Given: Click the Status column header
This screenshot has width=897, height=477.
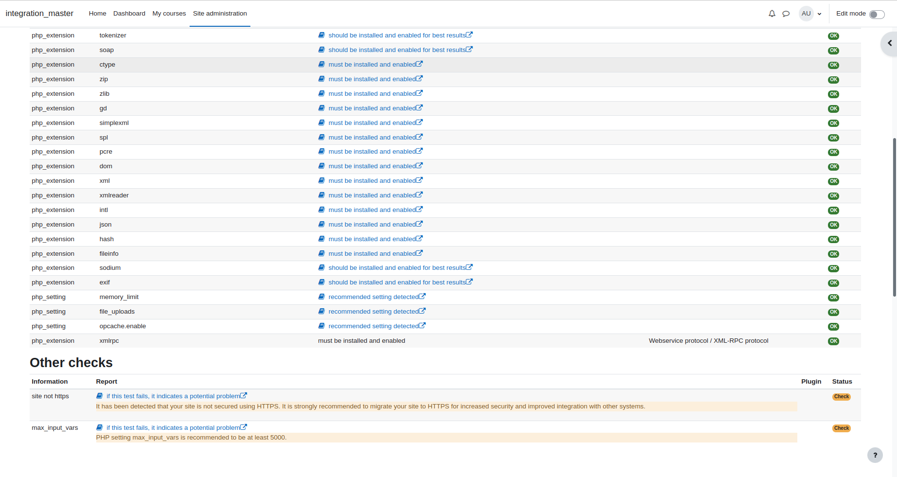Looking at the screenshot, I should 842,382.
